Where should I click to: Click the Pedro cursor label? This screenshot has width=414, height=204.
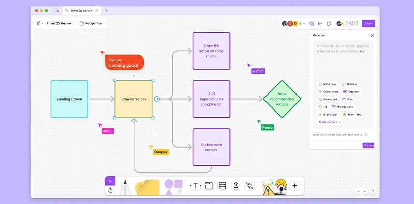pyautogui.click(x=268, y=128)
